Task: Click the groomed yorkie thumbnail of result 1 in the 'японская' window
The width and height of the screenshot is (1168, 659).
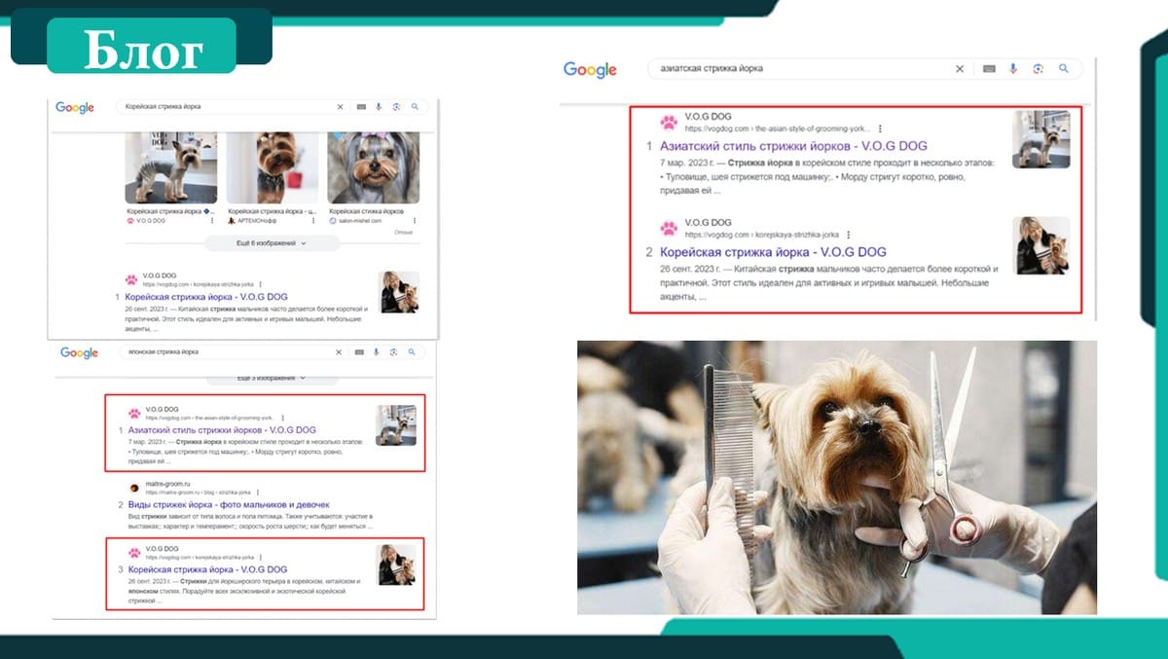Action: (396, 425)
